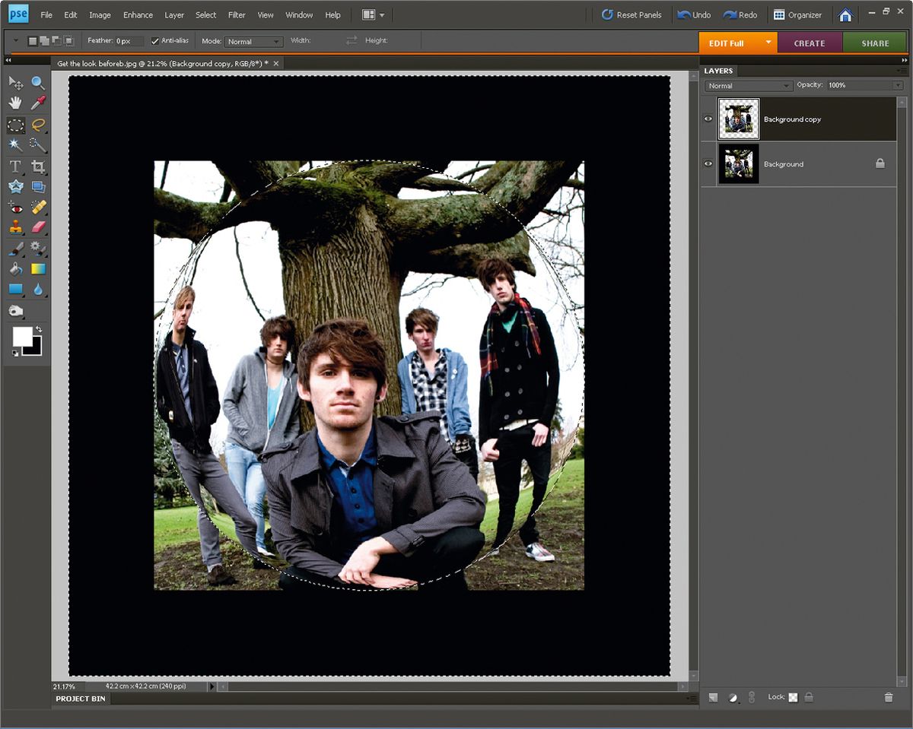The width and height of the screenshot is (913, 729).
Task: Hide the Background copy layer
Action: [708, 119]
